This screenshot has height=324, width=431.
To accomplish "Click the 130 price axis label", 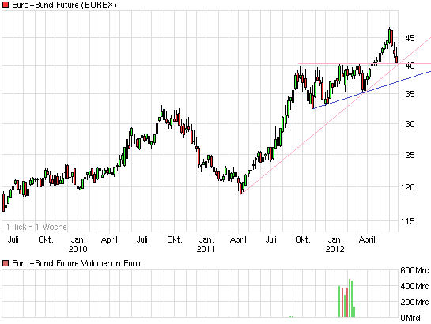I will [407, 124].
